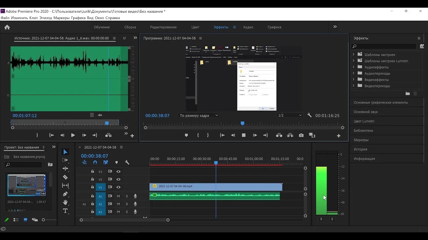Click New Bin folder icon in Effects panel
Viewport: 428px width, 240px height.
click(x=408, y=94)
